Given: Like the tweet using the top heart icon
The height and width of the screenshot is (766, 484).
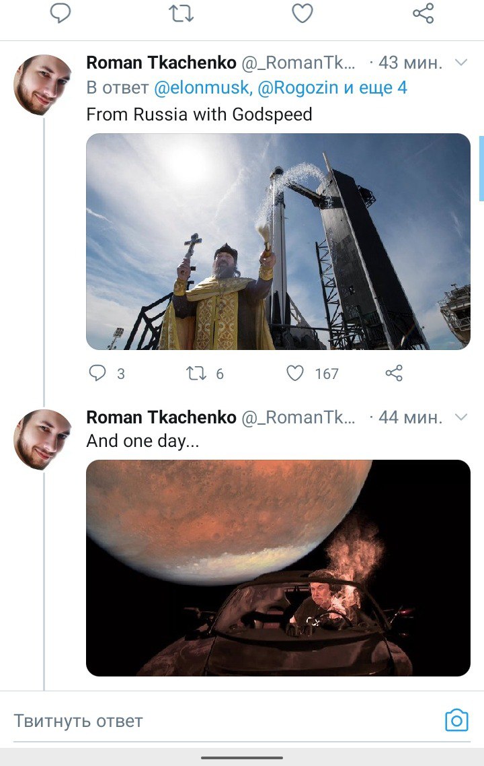Looking at the screenshot, I should (x=302, y=13).
